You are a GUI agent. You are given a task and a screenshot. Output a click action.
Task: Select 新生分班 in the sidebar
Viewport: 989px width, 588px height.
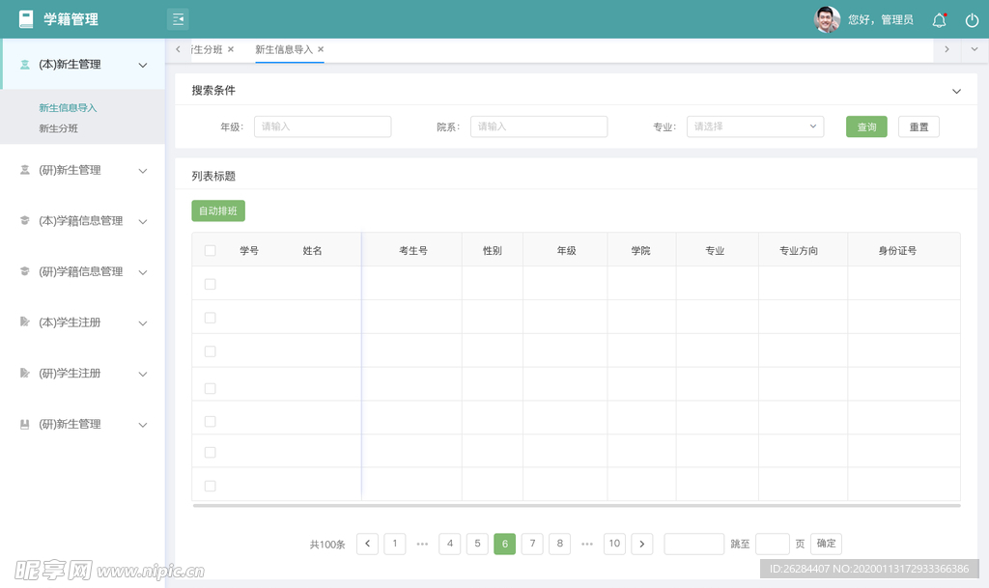pos(59,128)
